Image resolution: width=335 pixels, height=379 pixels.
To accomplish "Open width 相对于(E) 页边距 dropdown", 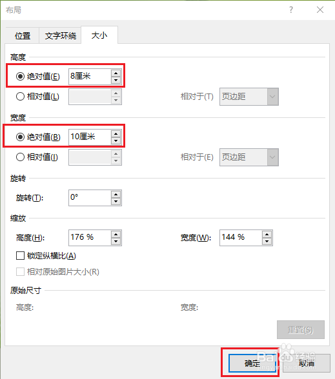I will click(x=249, y=157).
